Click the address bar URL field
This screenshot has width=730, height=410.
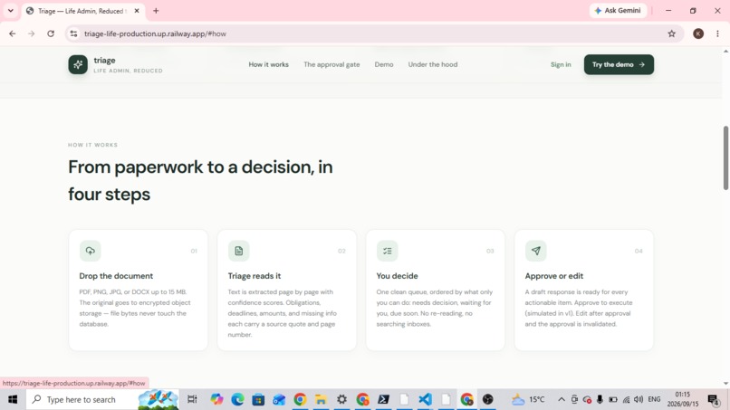pos(372,33)
